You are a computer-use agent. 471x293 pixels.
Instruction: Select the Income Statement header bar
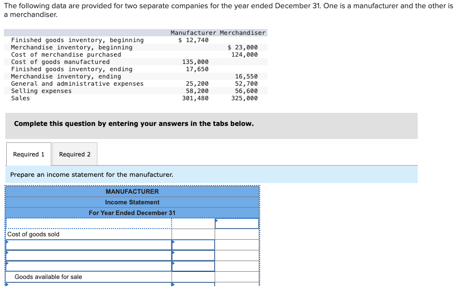point(131,202)
